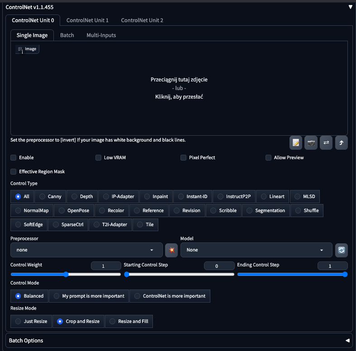Switch to ControlNet Unit 1 tab
This screenshot has height=351, width=356.
point(87,20)
